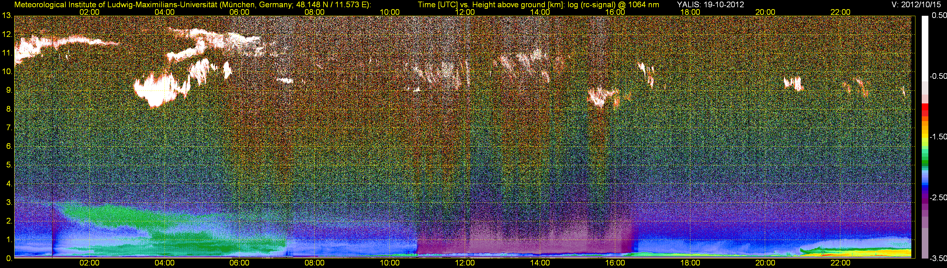Click the 9. km height axis label
947x268 pixels.
9,90
